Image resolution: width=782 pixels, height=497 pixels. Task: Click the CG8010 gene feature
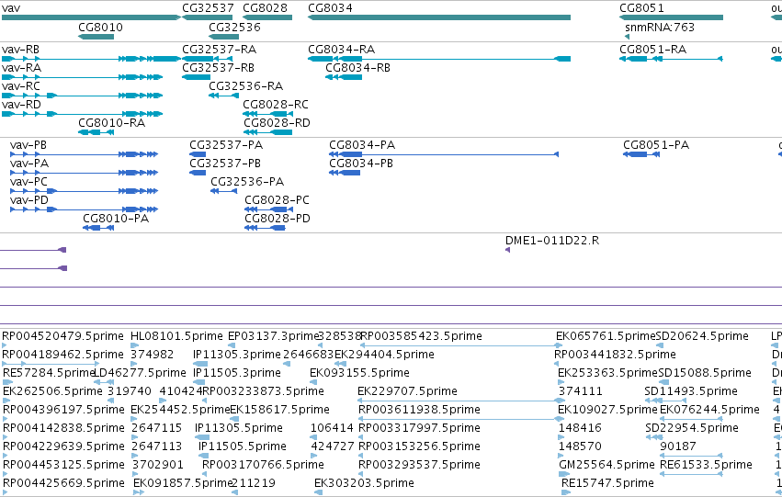click(96, 37)
